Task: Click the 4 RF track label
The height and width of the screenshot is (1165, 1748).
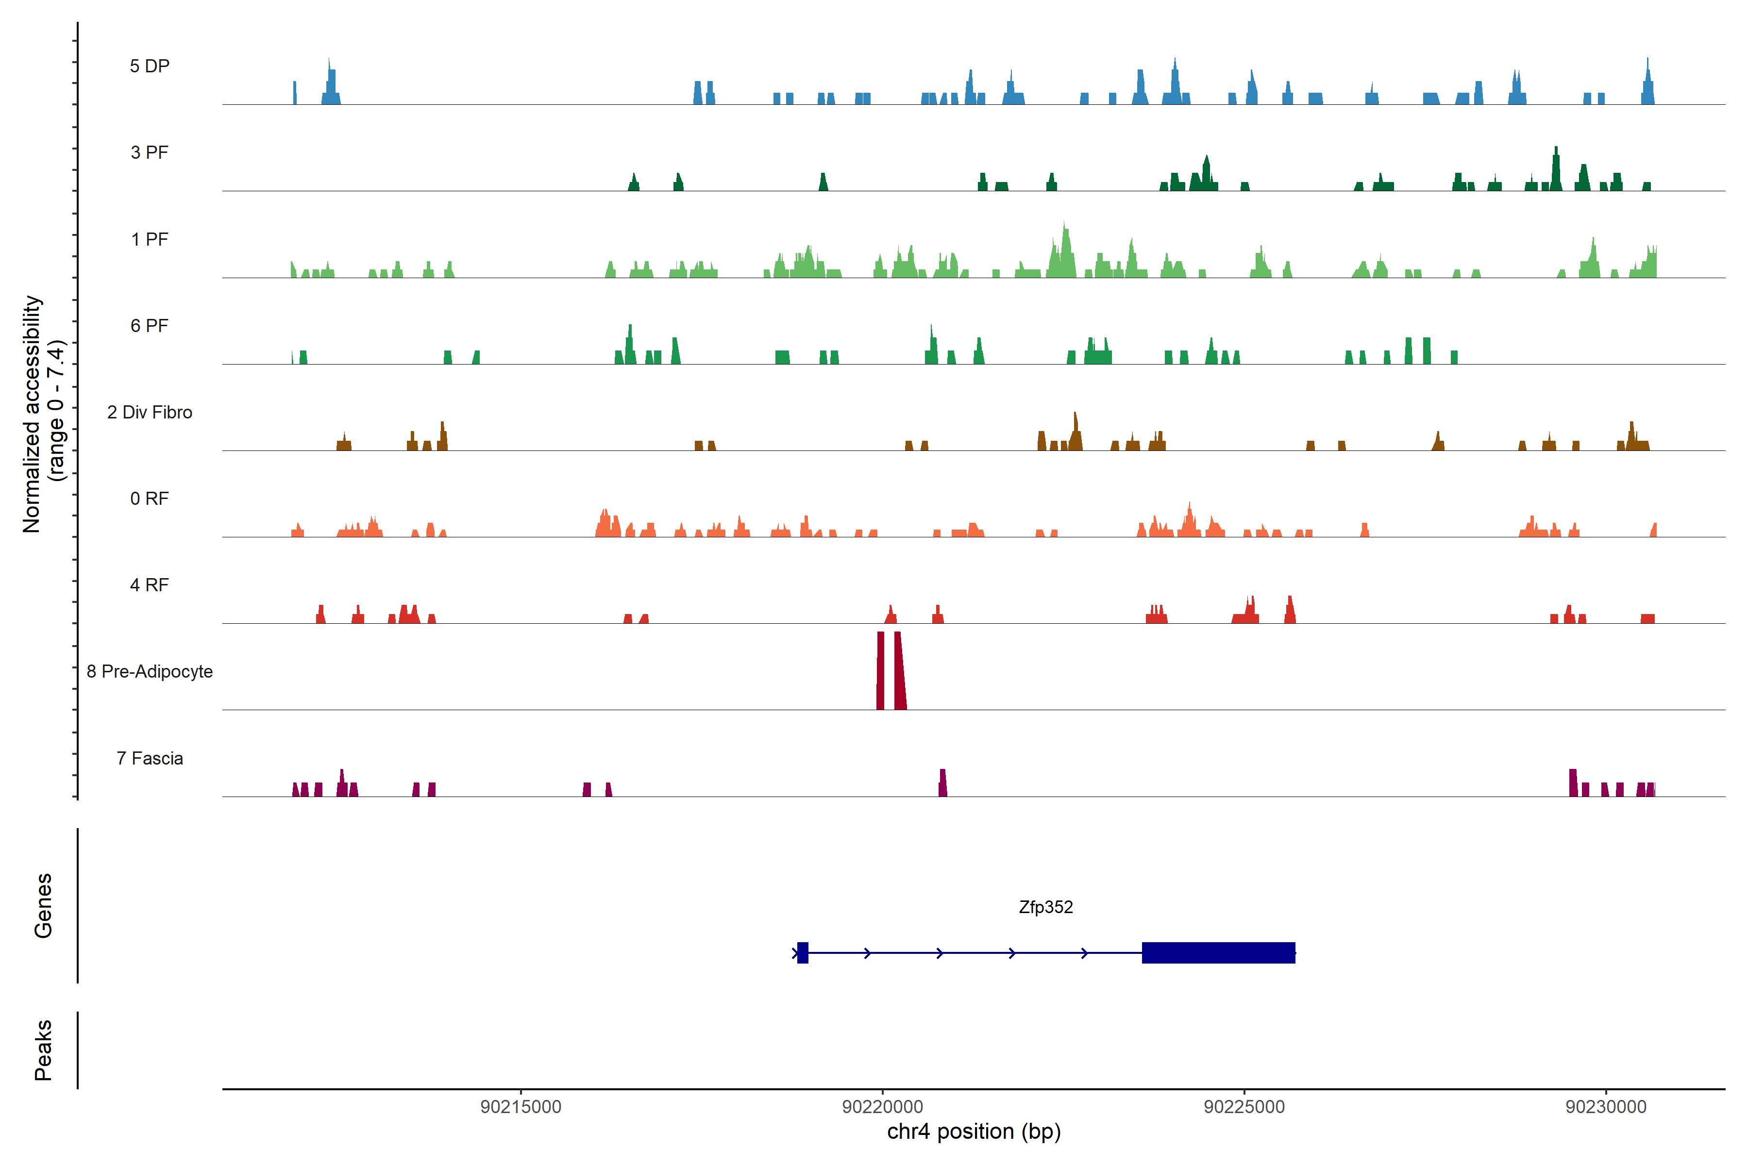Action: click(x=150, y=585)
